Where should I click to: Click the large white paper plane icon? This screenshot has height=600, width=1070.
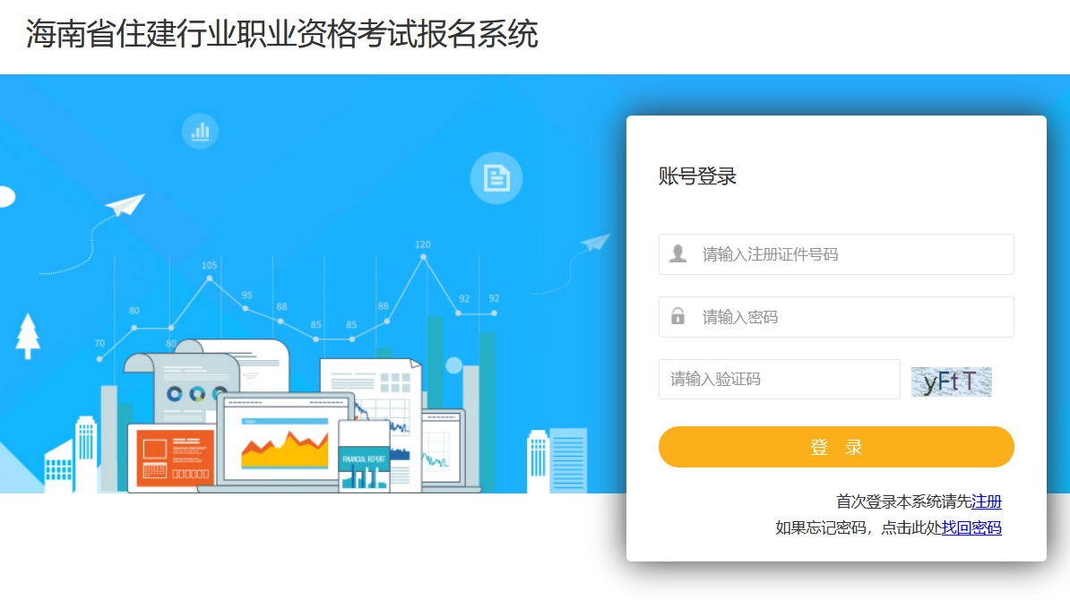[125, 204]
